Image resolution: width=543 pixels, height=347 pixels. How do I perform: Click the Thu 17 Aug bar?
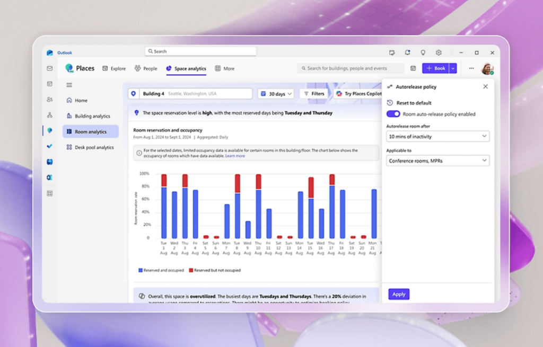pos(332,206)
